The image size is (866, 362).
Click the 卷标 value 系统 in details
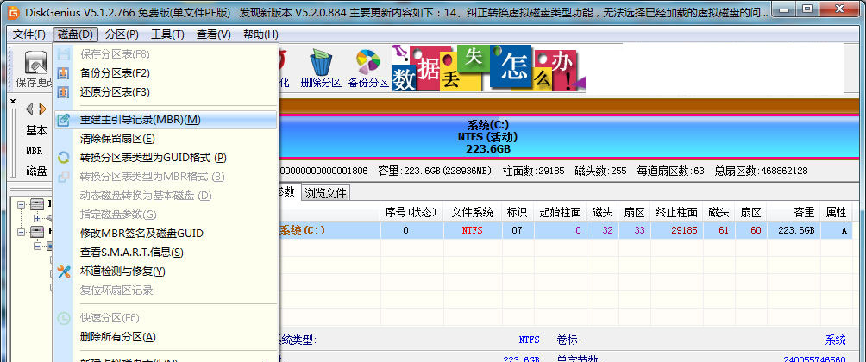click(835, 340)
